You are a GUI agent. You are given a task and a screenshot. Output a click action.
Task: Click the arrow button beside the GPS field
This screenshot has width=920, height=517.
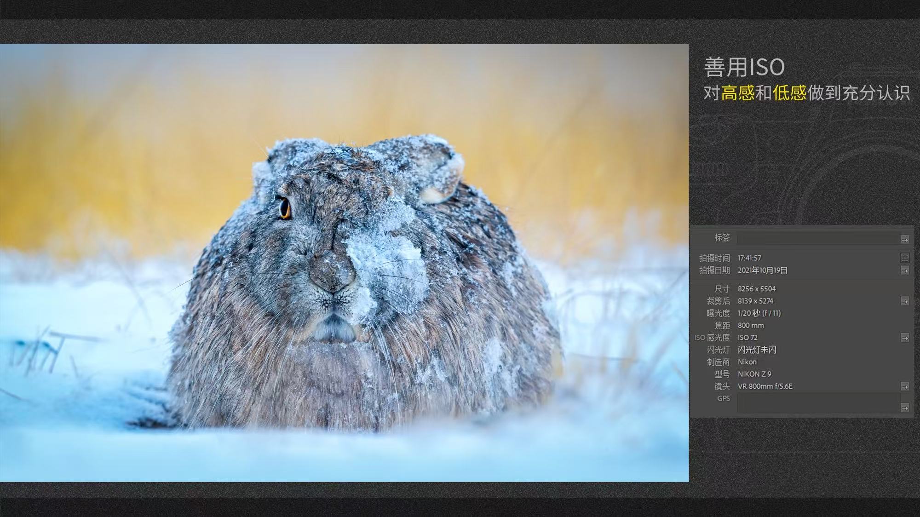pyautogui.click(x=904, y=408)
